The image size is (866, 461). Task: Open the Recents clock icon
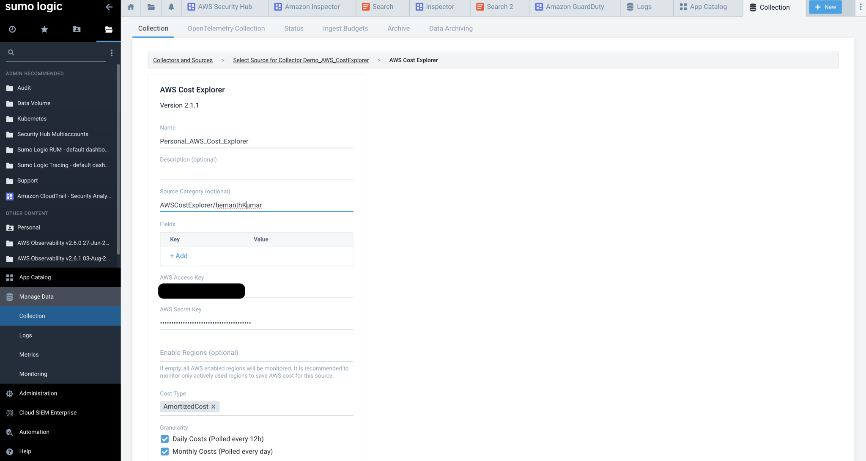(12, 29)
